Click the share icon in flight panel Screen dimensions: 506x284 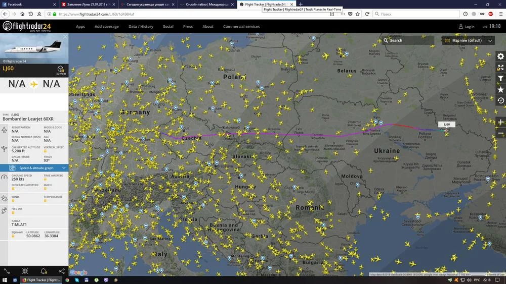(62, 271)
